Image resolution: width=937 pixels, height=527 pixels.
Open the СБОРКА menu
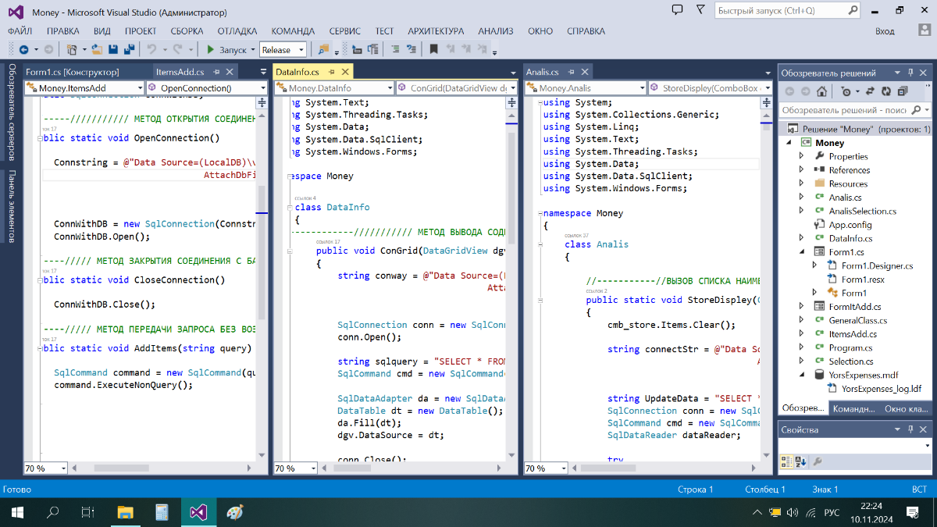pyautogui.click(x=187, y=31)
